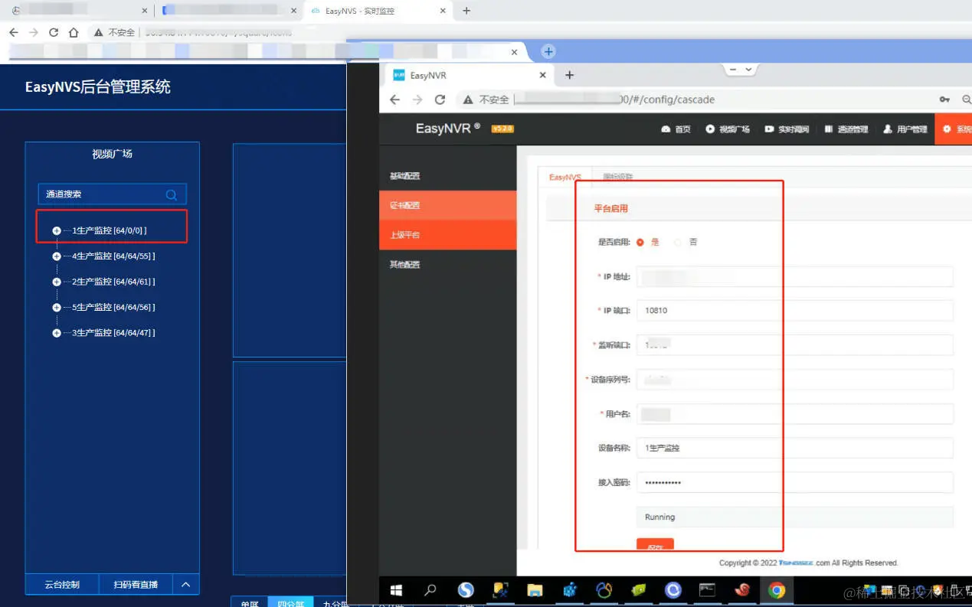The image size is (972, 607).
Task: Open 用户管理 in EasyNVR navbar
Action: 905,129
